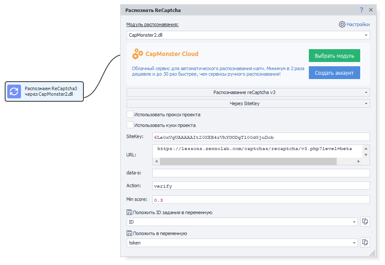The image size is (385, 265).
Task: Click the URL field horizontal scrollbar
Action: coord(248,162)
